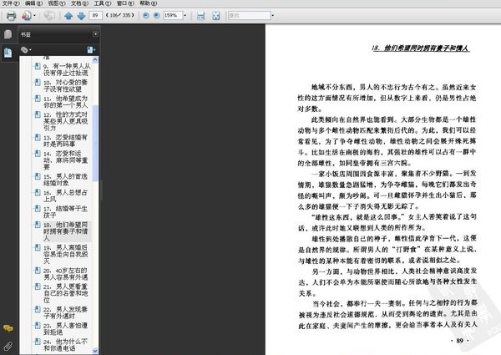Show the Pages thumbnail panel icon
The height and width of the screenshot is (355, 501).
(x=8, y=34)
